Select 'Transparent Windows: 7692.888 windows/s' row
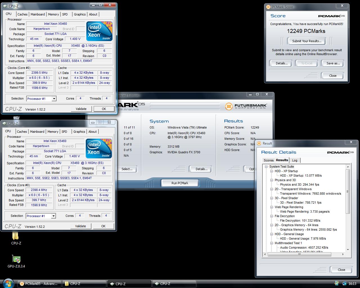 [x=310, y=193]
